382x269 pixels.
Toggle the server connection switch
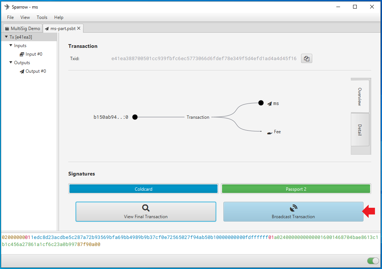pyautogui.click(x=373, y=261)
